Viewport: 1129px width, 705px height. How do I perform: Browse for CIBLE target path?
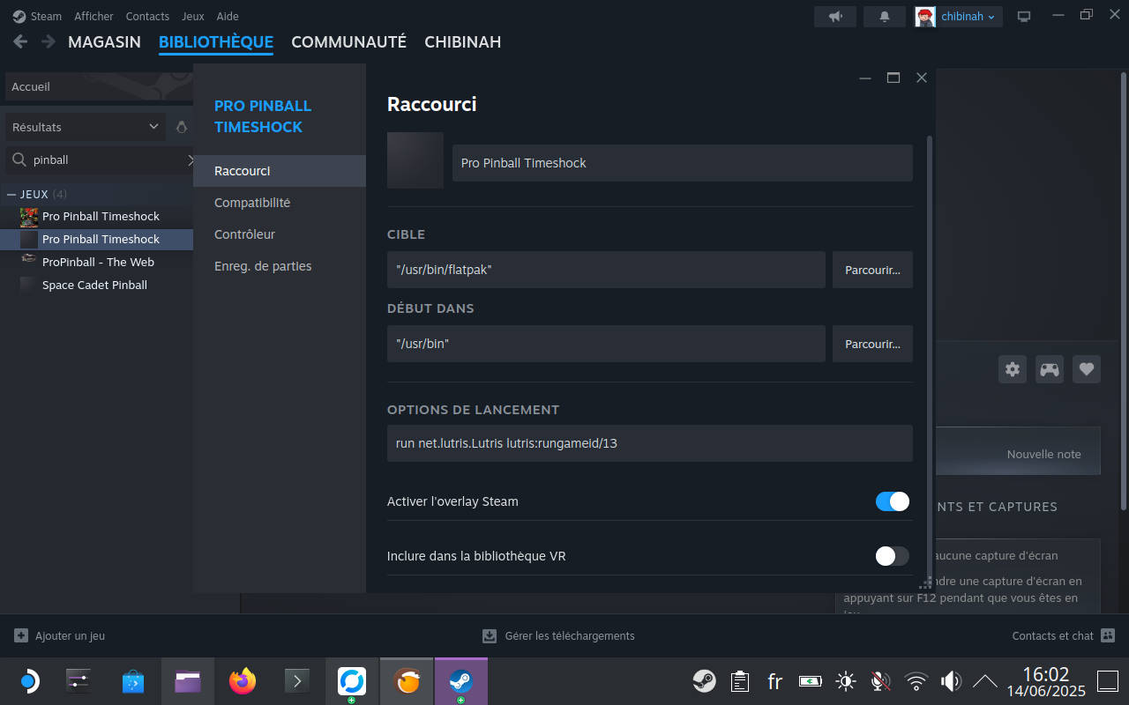(x=872, y=270)
